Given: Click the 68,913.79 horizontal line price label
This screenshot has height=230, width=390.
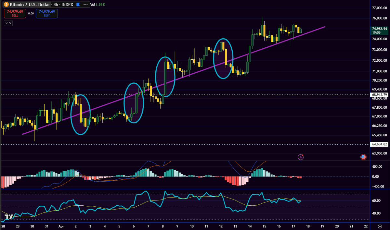Looking at the screenshot, I should [379, 95].
